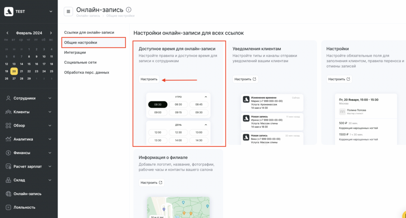Open Ссылки для онлайн-записи menu item

(x=89, y=32)
